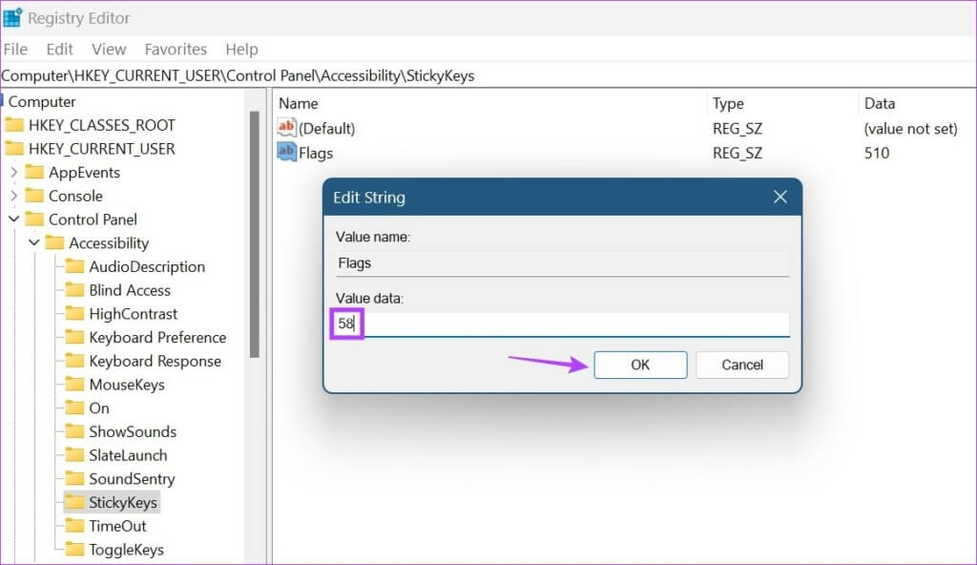Open the Favorites menu
The image size is (977, 565).
click(x=176, y=49)
